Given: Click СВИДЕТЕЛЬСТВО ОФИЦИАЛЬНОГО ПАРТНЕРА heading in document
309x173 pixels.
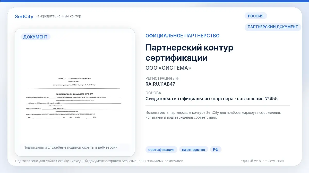Looking at the screenshot, I should coord(74,94).
